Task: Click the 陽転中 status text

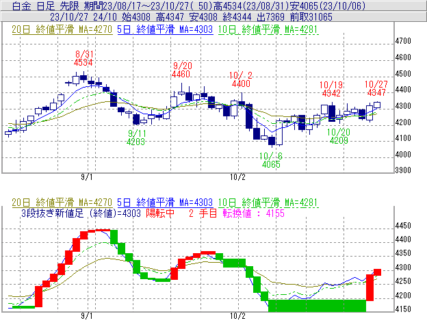Action: tap(160, 213)
